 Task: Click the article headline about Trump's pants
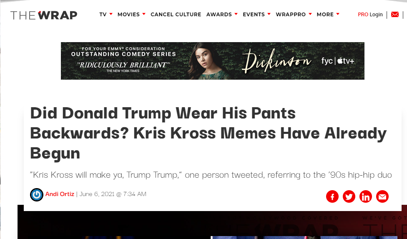click(209, 133)
